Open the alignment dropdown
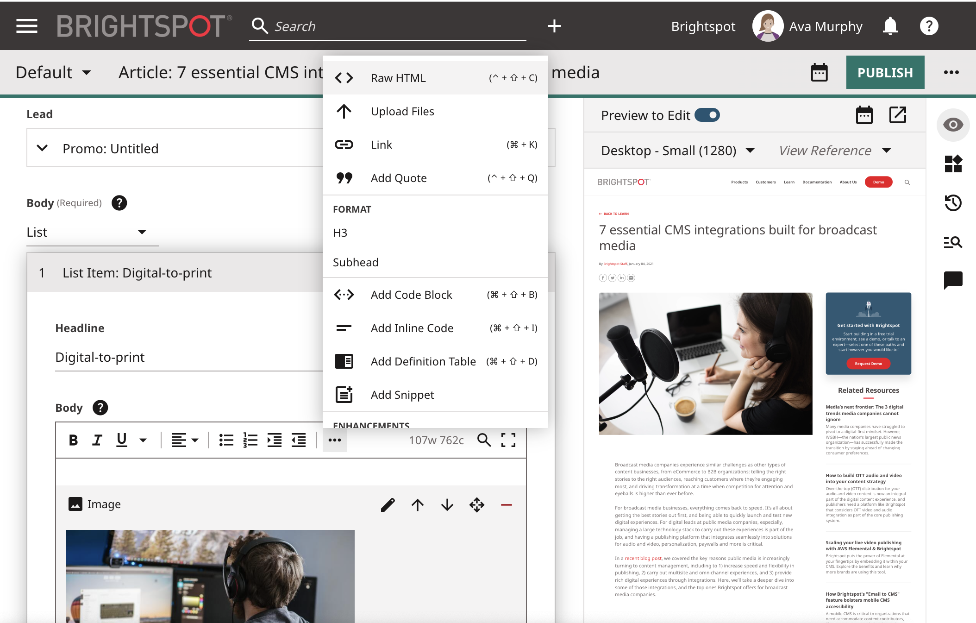This screenshot has width=976, height=623. click(185, 440)
